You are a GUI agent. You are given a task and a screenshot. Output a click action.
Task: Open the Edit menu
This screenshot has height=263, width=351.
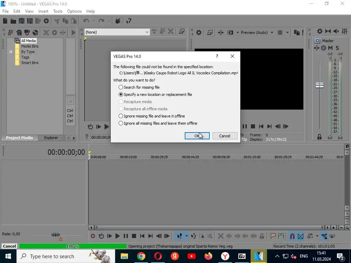click(17, 11)
